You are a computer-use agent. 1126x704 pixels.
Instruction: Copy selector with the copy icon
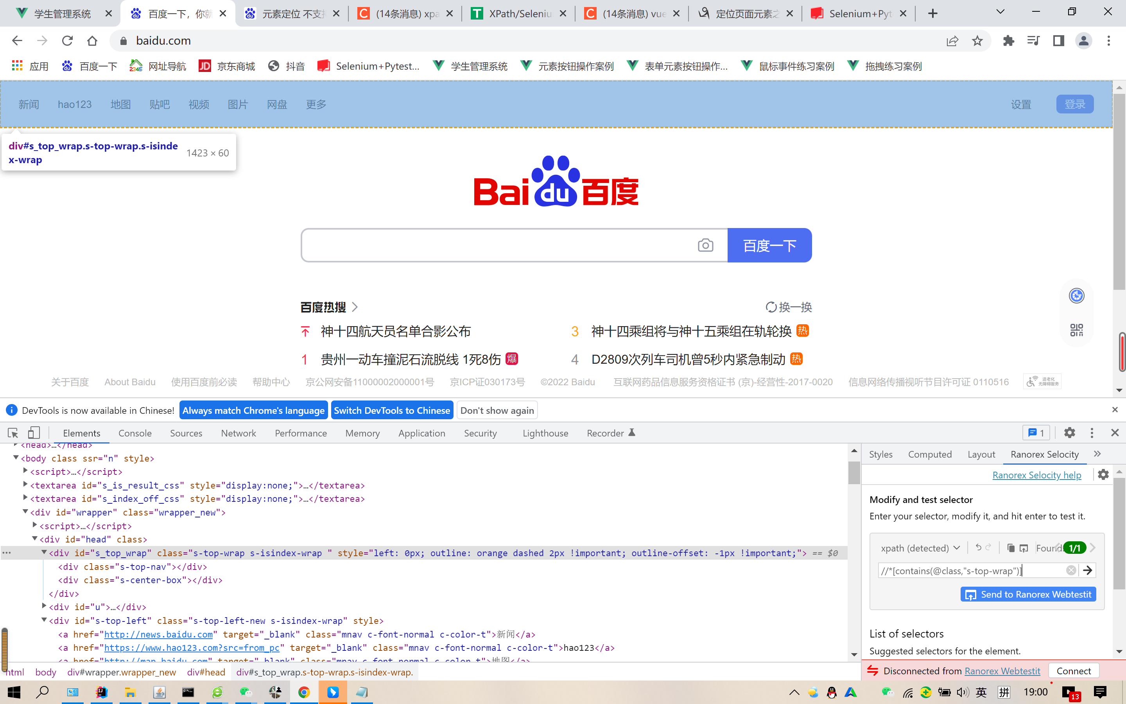[1011, 548]
